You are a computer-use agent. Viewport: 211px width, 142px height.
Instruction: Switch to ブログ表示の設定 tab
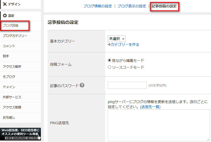point(132,6)
